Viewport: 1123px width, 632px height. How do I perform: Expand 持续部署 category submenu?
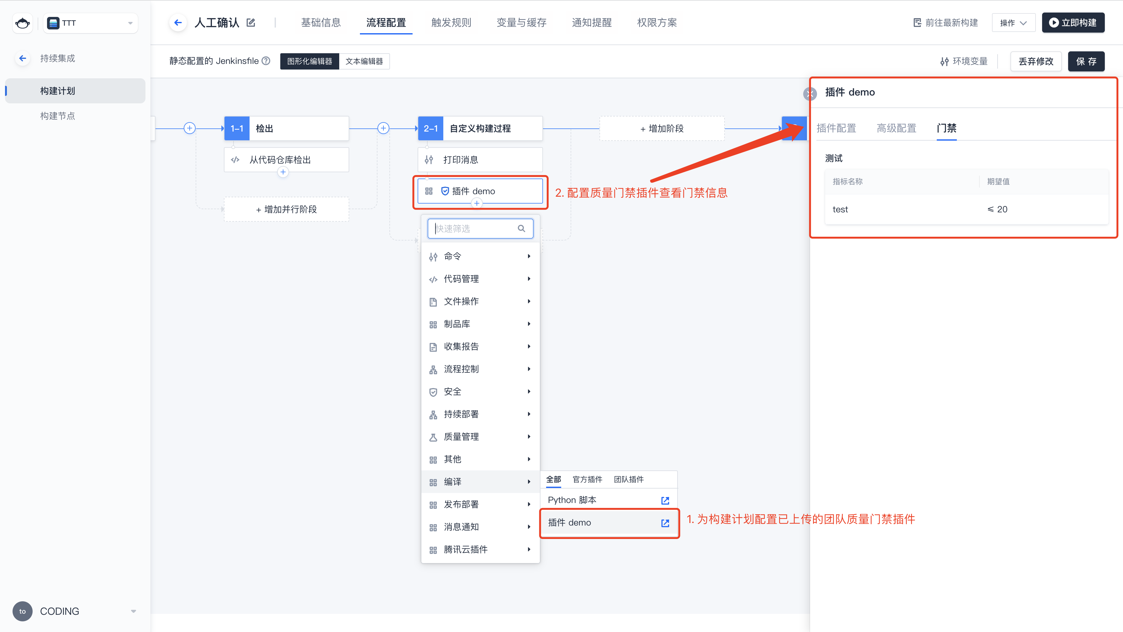pyautogui.click(x=480, y=414)
